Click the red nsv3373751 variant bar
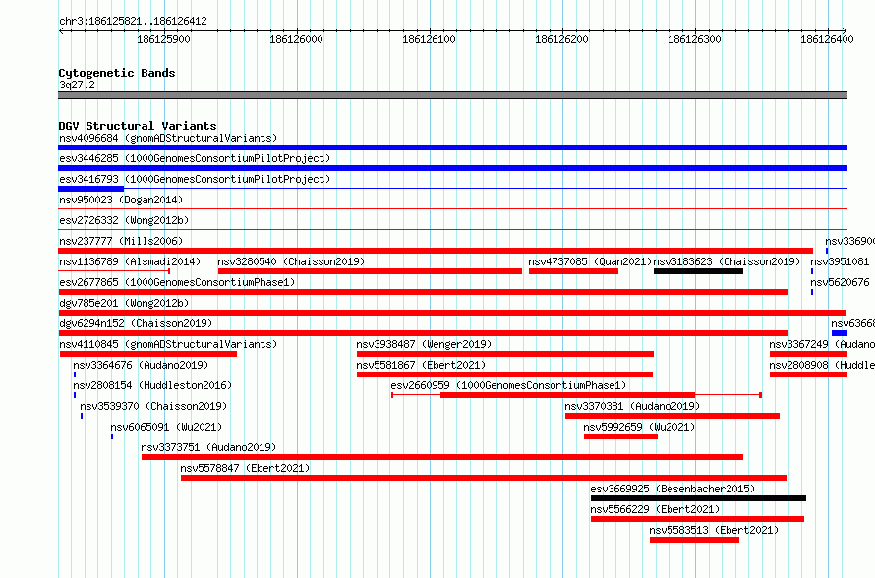 click(442, 457)
